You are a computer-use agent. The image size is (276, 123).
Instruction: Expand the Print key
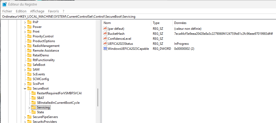coord(25,32)
